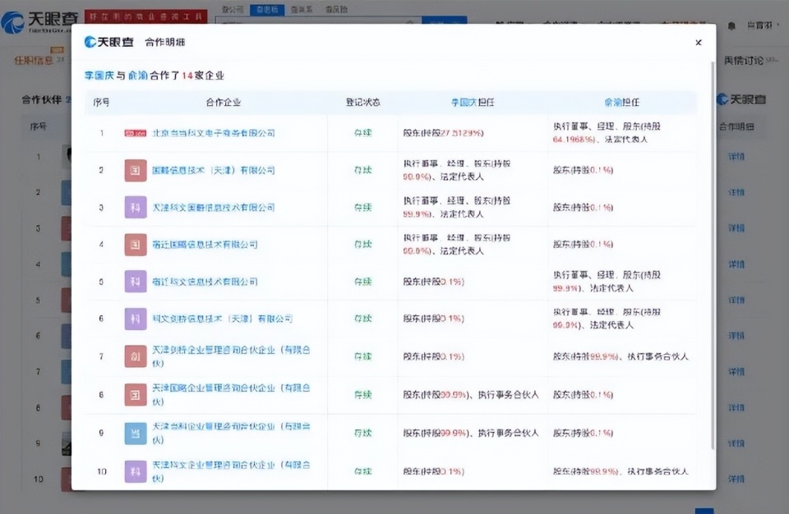Open the 俞渝 link in the summary sentence
Screen dimensions: 789x514
pos(137,76)
